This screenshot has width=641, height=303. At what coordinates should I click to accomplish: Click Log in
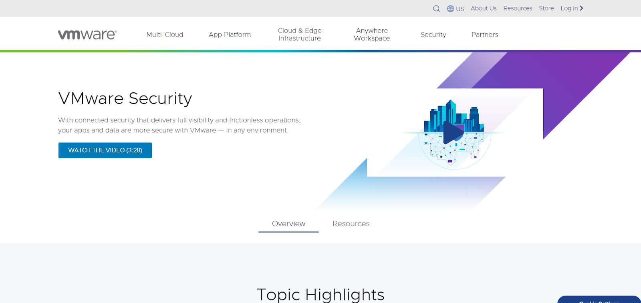pyautogui.click(x=569, y=8)
